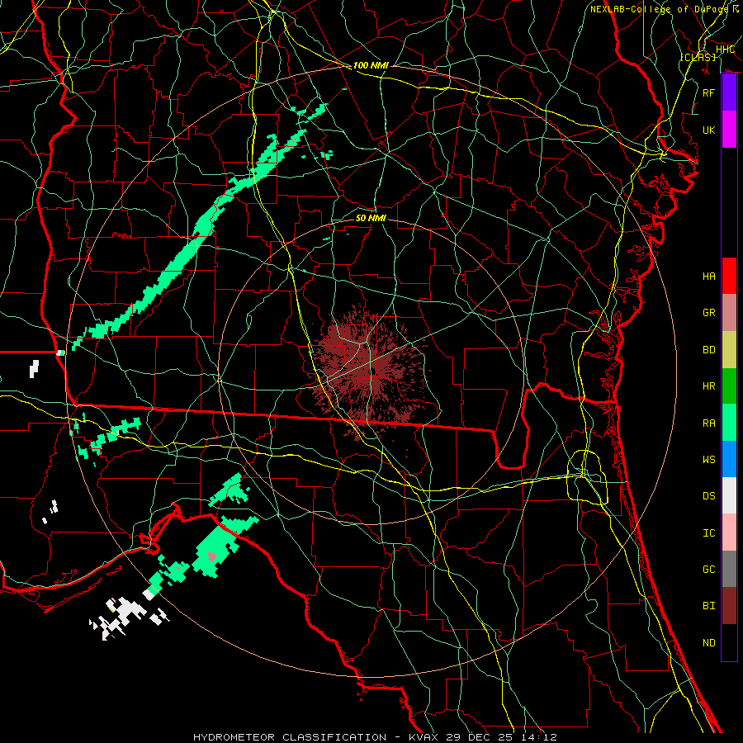The height and width of the screenshot is (743, 743).
Task: Select the GC gray legend swatch
Action: pyautogui.click(x=729, y=569)
